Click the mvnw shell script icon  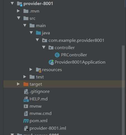point(26,106)
